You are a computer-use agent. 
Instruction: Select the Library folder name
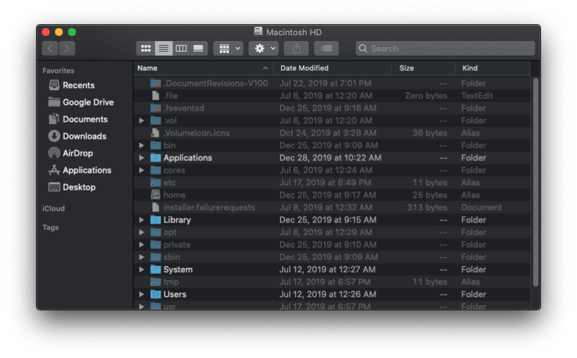click(x=177, y=220)
